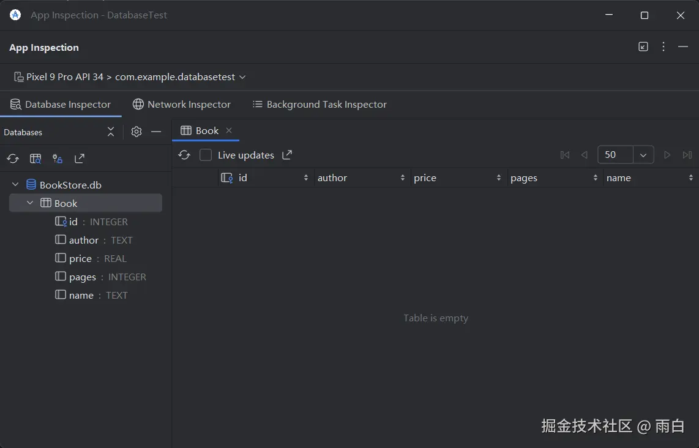Select the id : INTEGER column row
699x448 pixels.
91,222
